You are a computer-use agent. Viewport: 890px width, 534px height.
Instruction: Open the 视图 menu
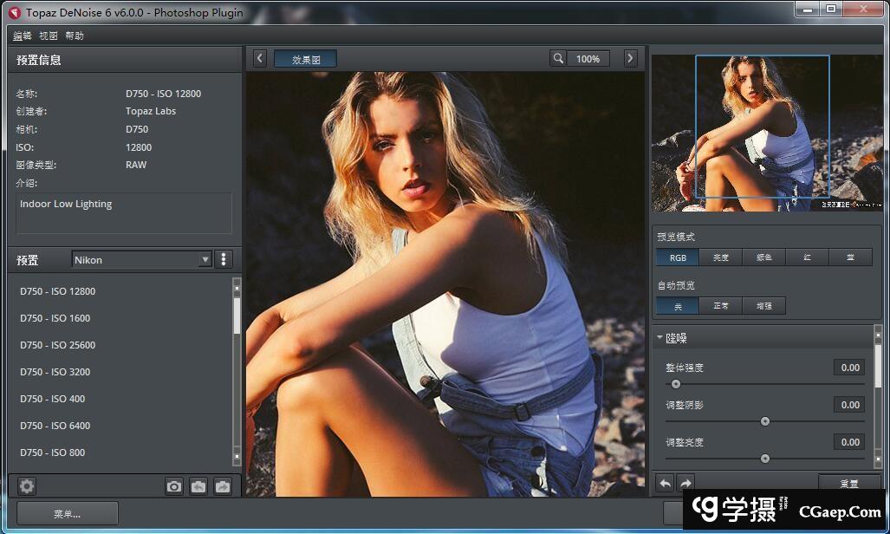(48, 36)
